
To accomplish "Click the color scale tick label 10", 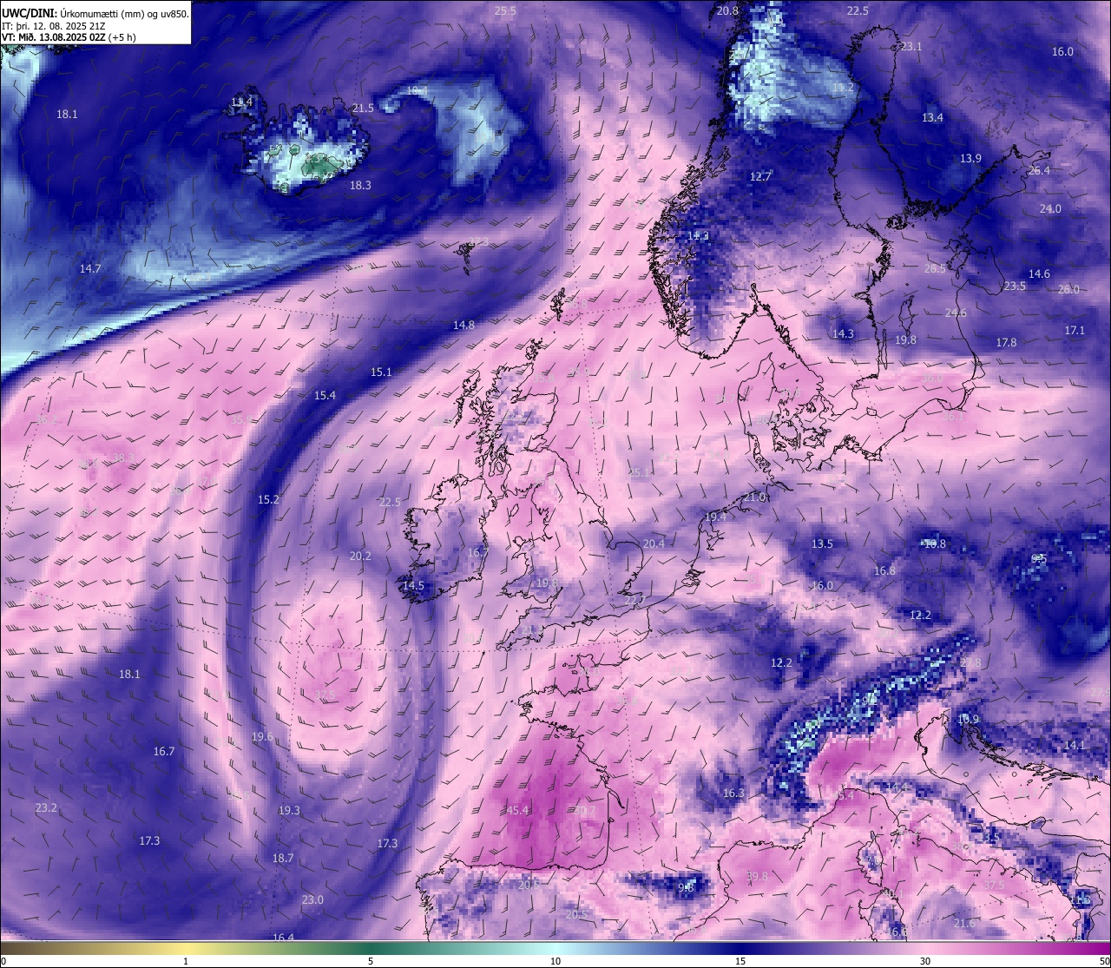I will (555, 961).
